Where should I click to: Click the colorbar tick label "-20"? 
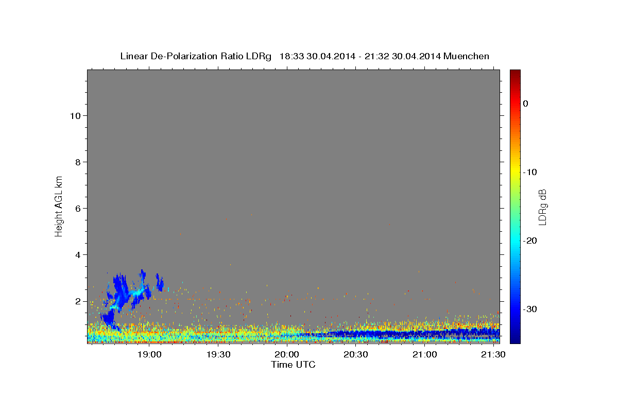pos(530,241)
